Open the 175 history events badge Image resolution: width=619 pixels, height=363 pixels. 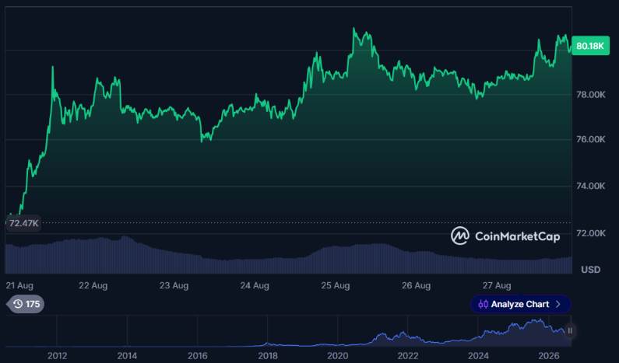25,304
